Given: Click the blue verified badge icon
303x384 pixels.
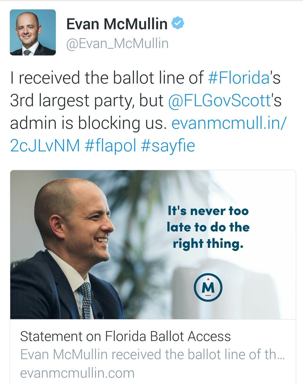Looking at the screenshot, I should tap(178, 24).
